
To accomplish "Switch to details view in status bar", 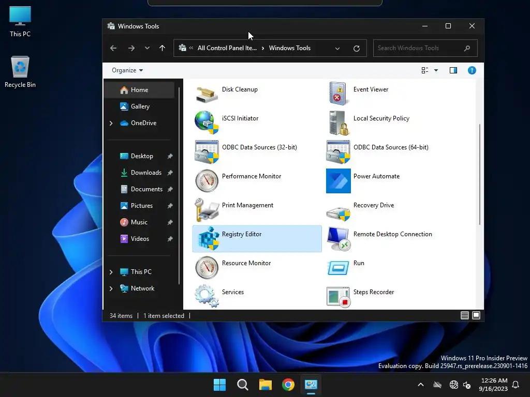I will (x=465, y=315).
